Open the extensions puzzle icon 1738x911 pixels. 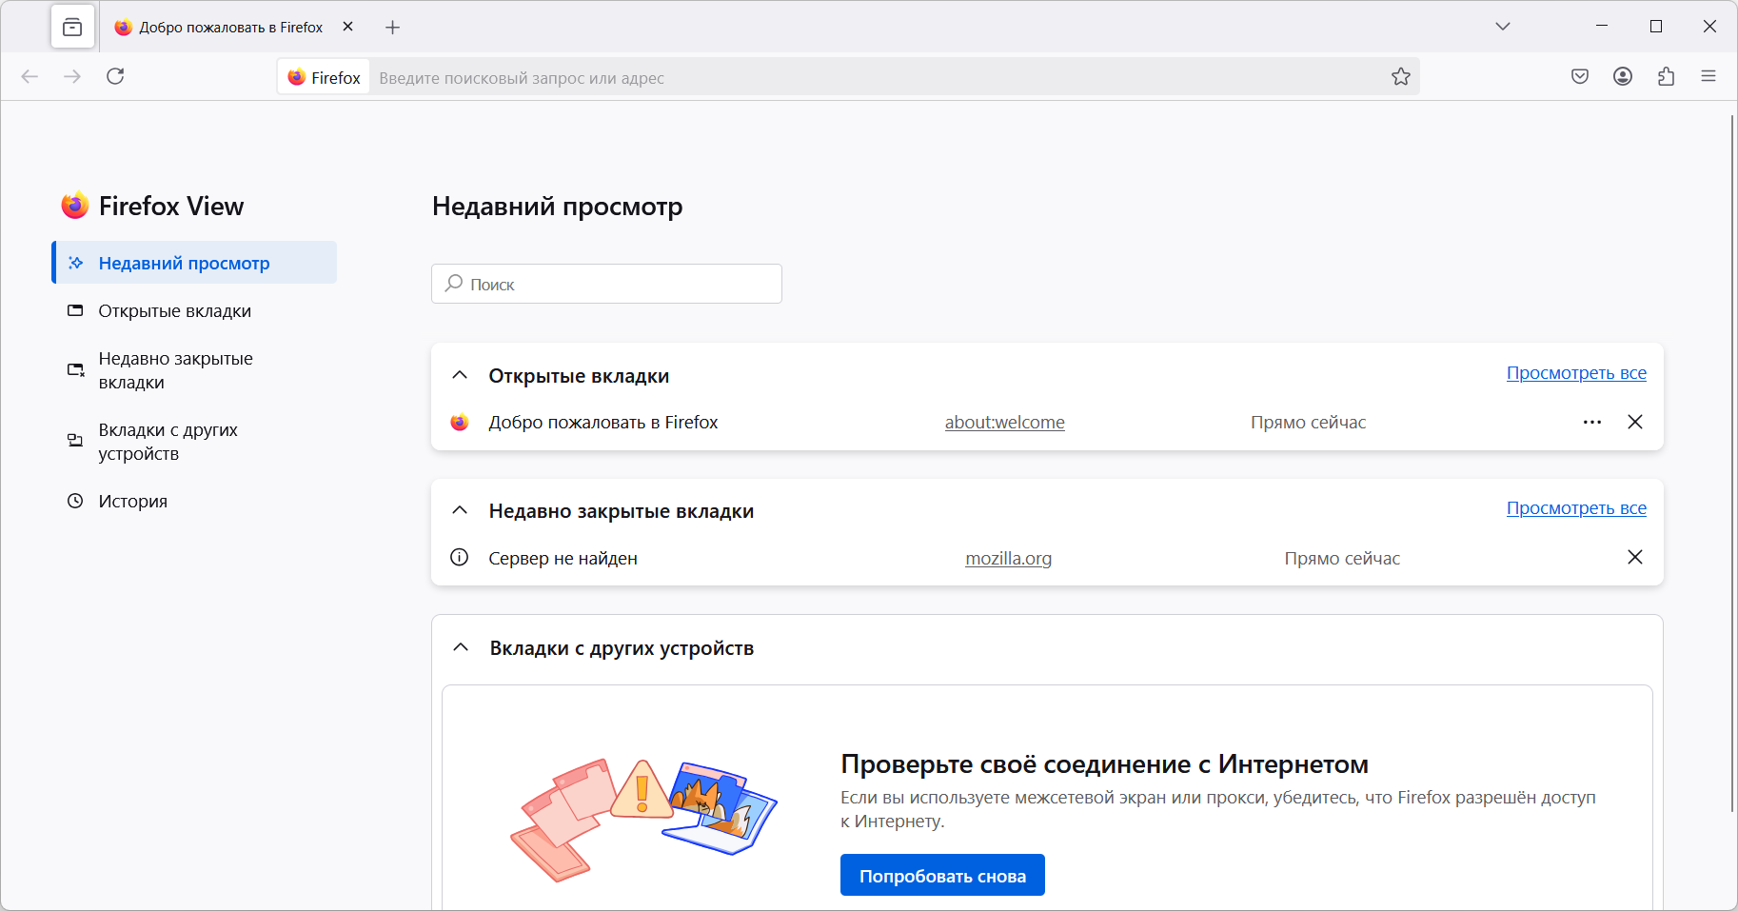[x=1666, y=76]
